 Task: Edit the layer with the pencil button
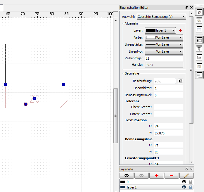[x=186, y=176]
